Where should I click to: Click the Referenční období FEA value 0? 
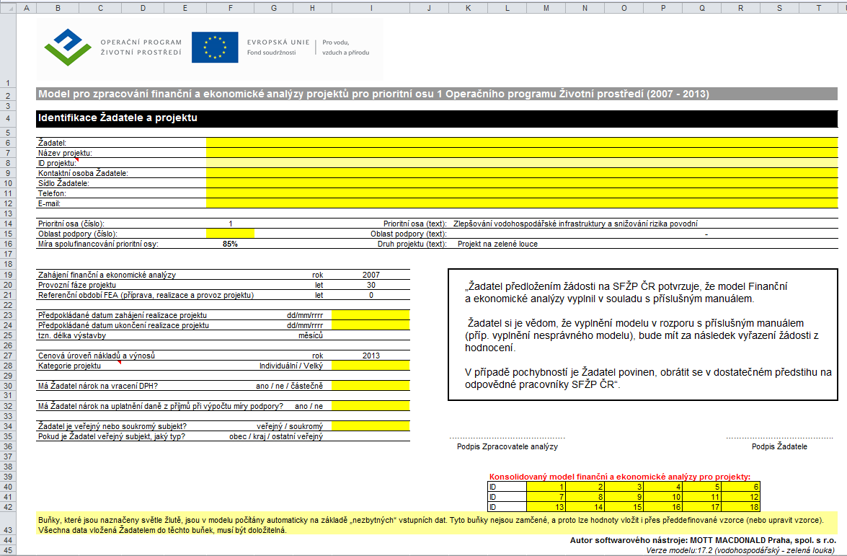pos(371,295)
